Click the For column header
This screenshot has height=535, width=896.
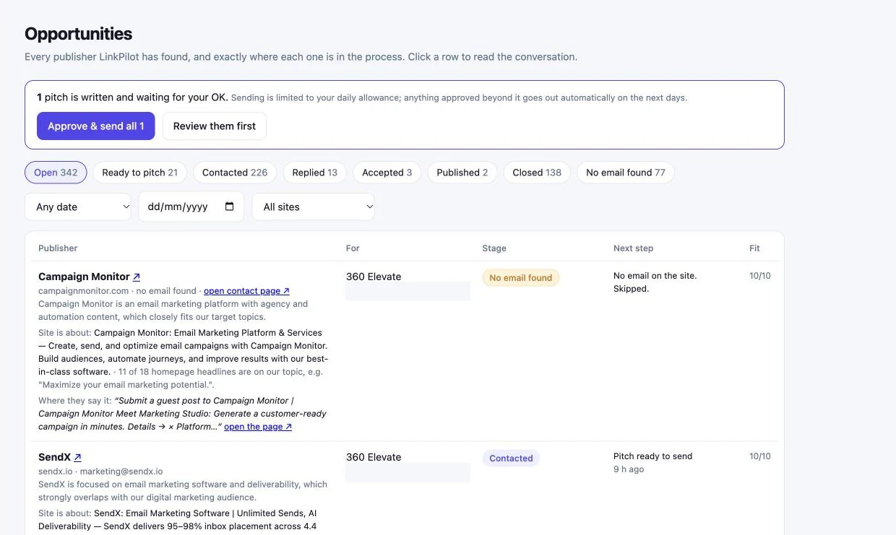pyautogui.click(x=353, y=248)
